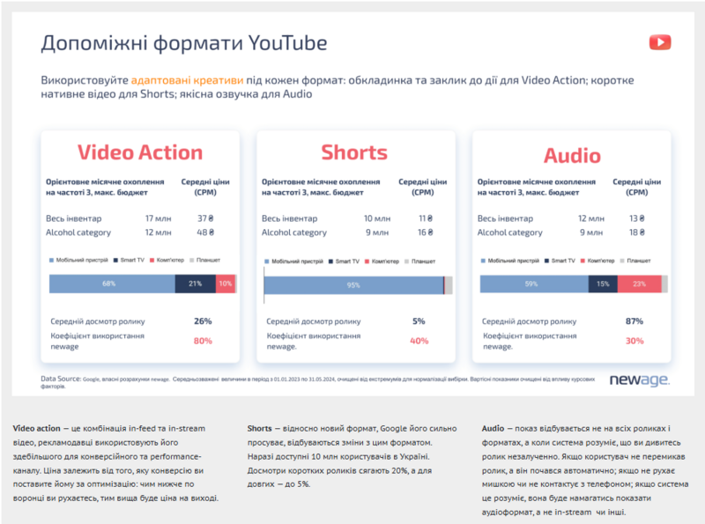Select "9 млн" in the Shorts Alcohol category row
This screenshot has height=524, width=705.
(377, 232)
